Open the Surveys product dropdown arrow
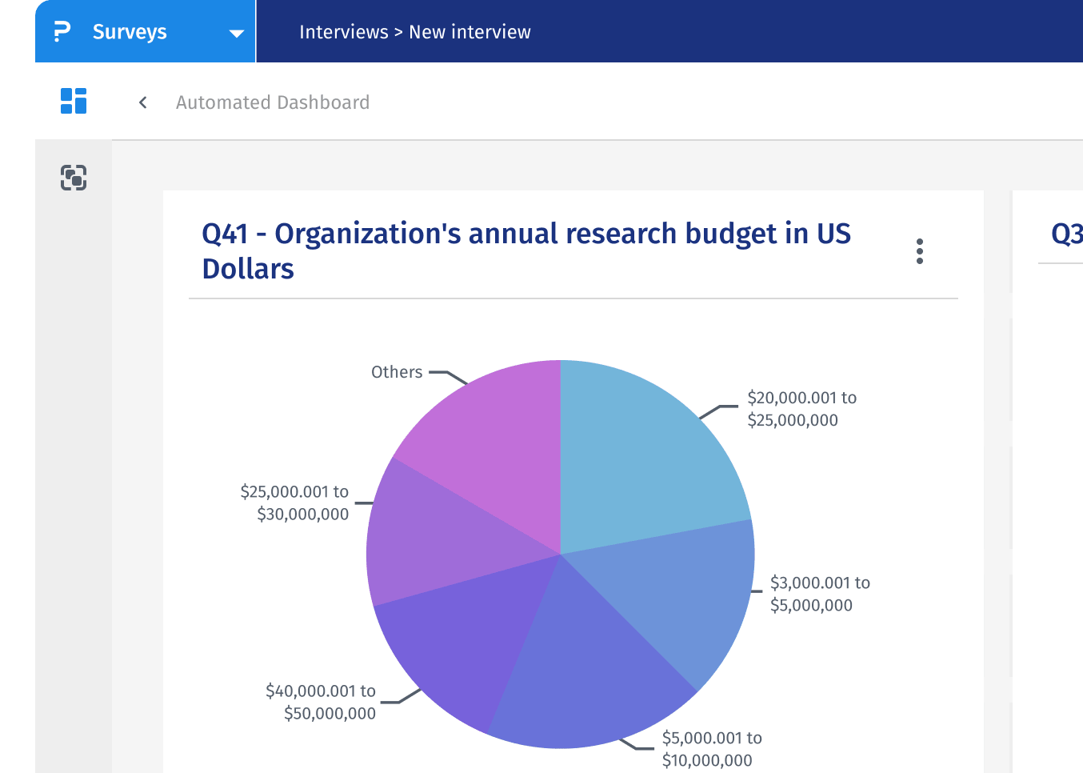Viewport: 1083px width, 773px height. [236, 34]
